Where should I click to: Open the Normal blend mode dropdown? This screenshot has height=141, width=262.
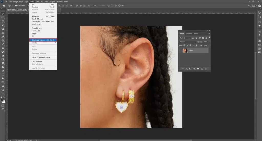188,42
